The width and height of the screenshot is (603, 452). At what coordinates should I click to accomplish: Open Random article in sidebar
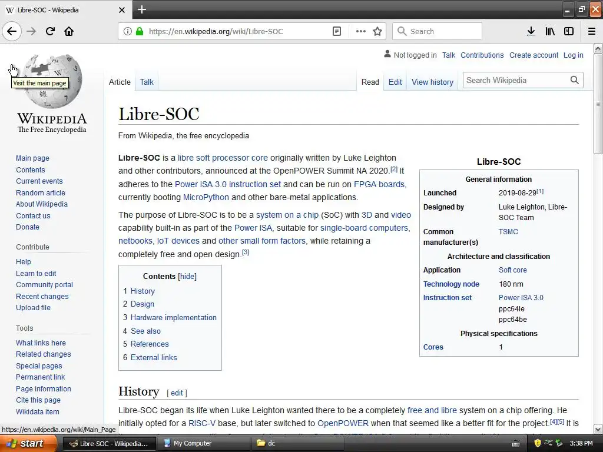point(41,192)
